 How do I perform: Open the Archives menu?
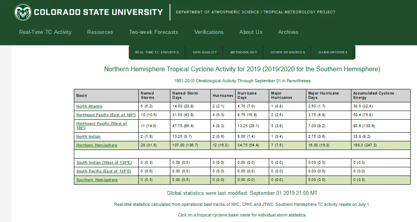[x=288, y=32]
